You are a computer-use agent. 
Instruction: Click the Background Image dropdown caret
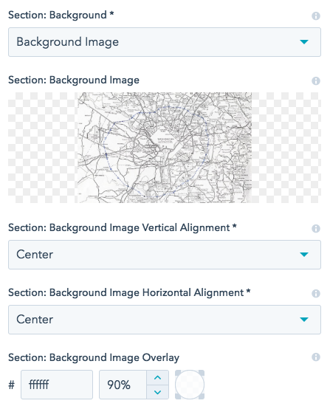[x=304, y=42]
